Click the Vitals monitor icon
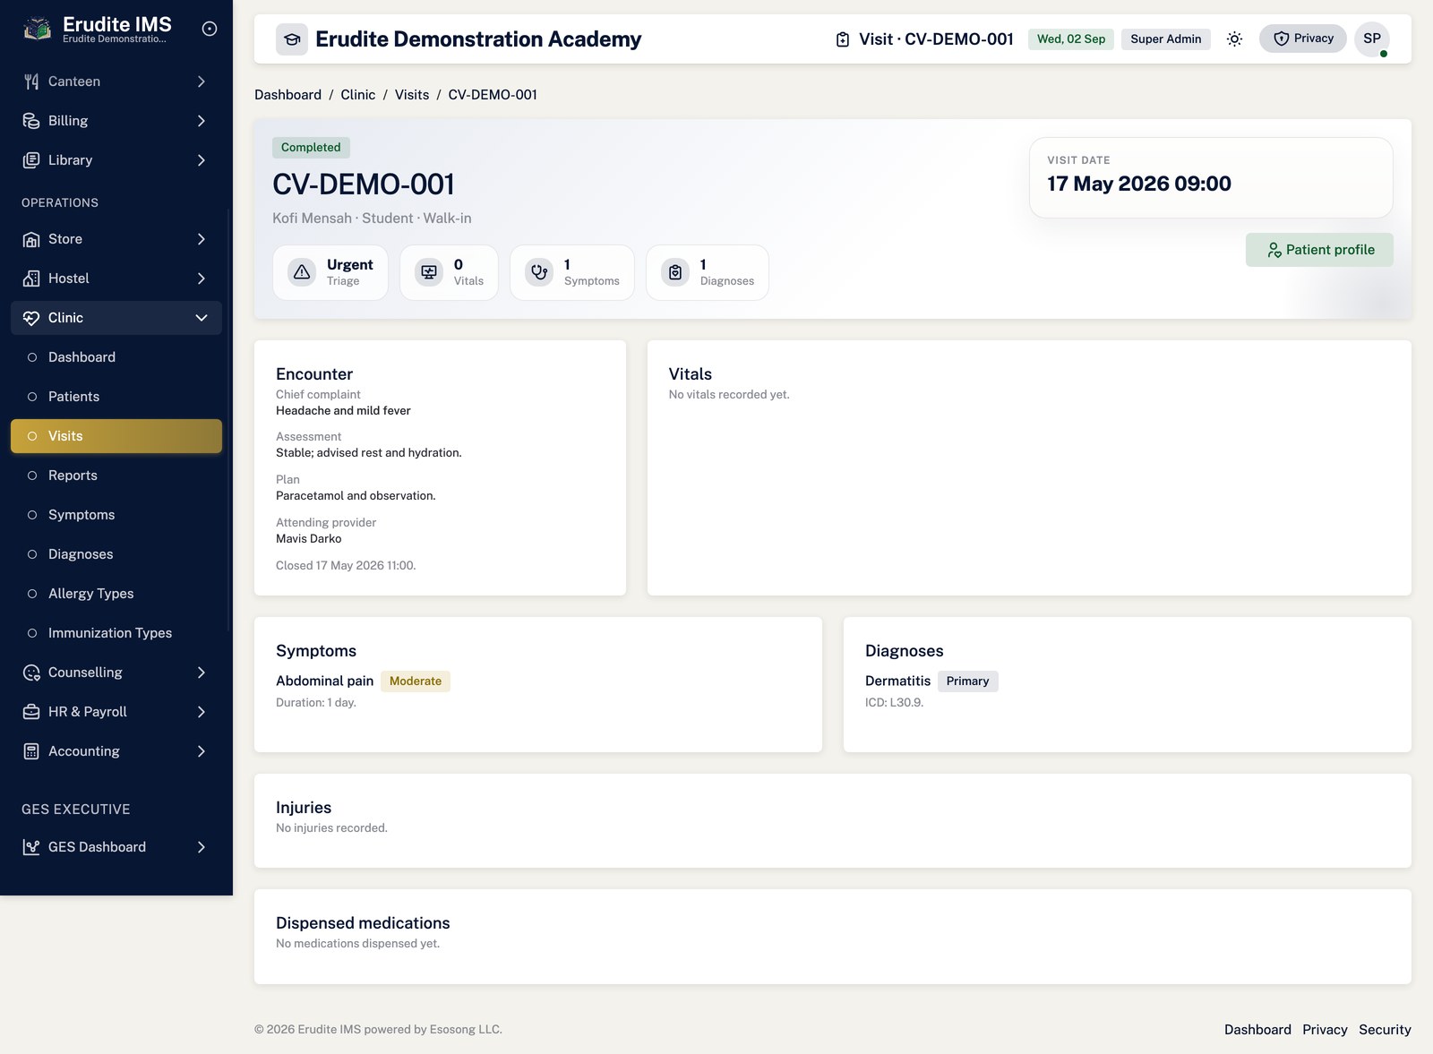1433x1054 pixels. pyautogui.click(x=429, y=272)
